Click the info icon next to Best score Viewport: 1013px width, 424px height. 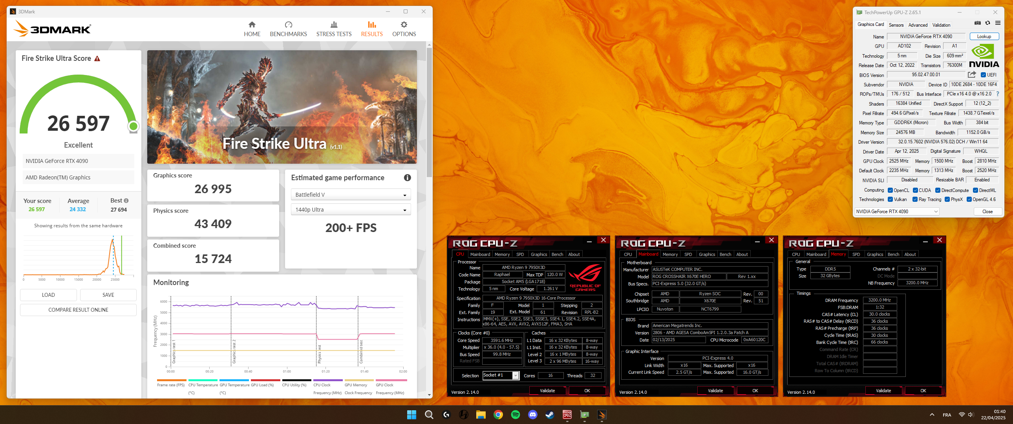(126, 201)
